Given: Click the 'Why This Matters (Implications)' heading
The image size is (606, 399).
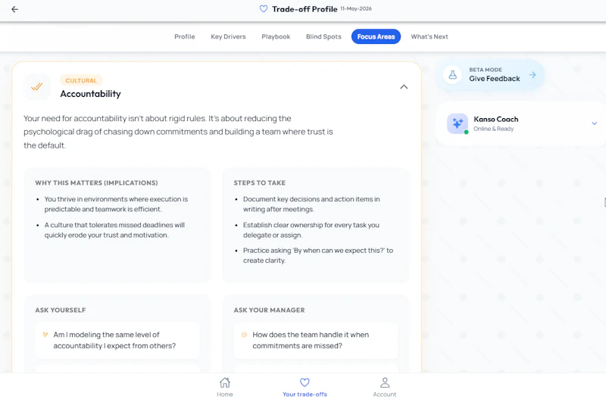Looking at the screenshot, I should tap(97, 182).
